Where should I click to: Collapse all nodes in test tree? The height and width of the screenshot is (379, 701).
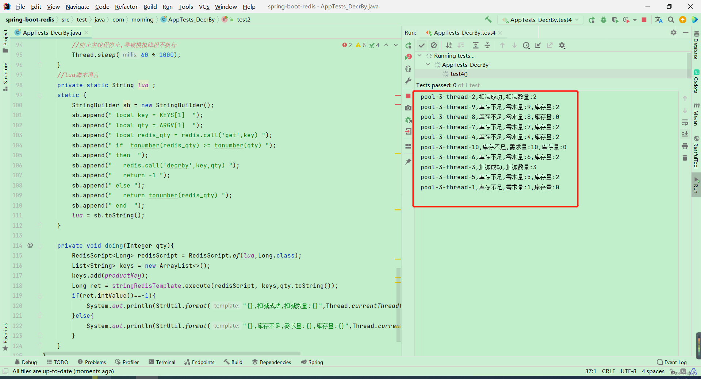point(487,45)
